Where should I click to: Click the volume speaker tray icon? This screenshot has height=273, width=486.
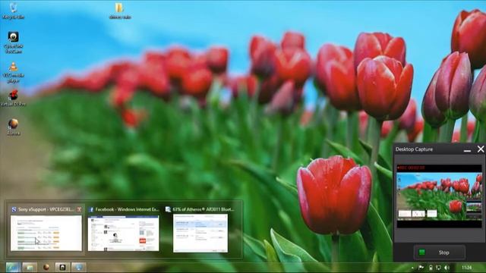tap(447, 268)
